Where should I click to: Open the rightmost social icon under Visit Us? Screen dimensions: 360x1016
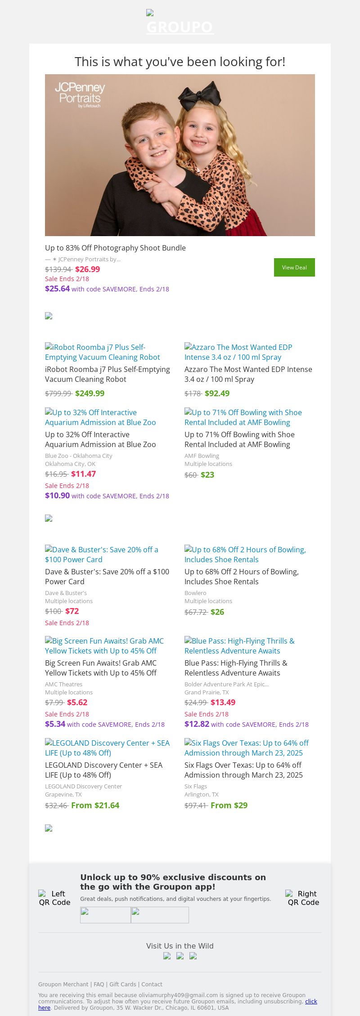tap(193, 956)
